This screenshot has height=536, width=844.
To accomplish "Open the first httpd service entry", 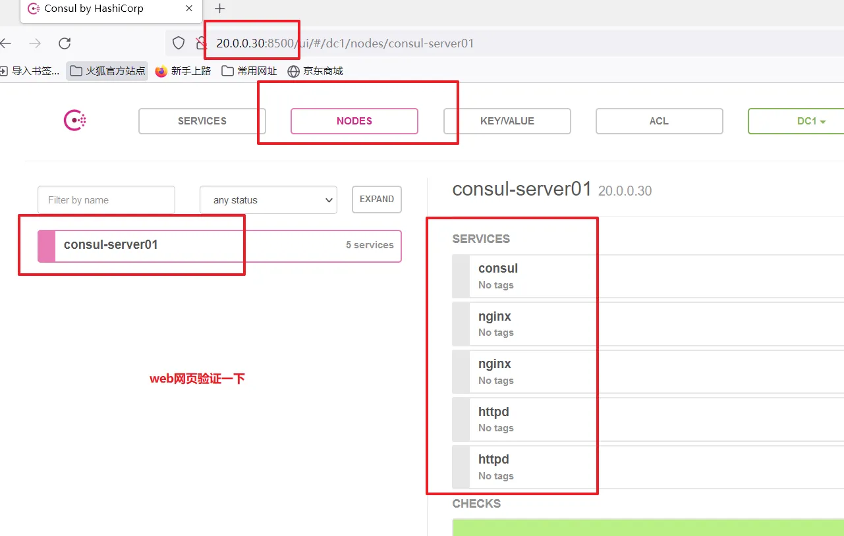I will [x=648, y=419].
